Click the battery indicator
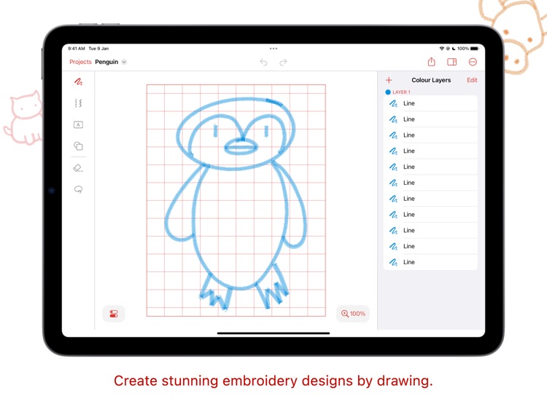The height and width of the screenshot is (409, 547). (474, 48)
